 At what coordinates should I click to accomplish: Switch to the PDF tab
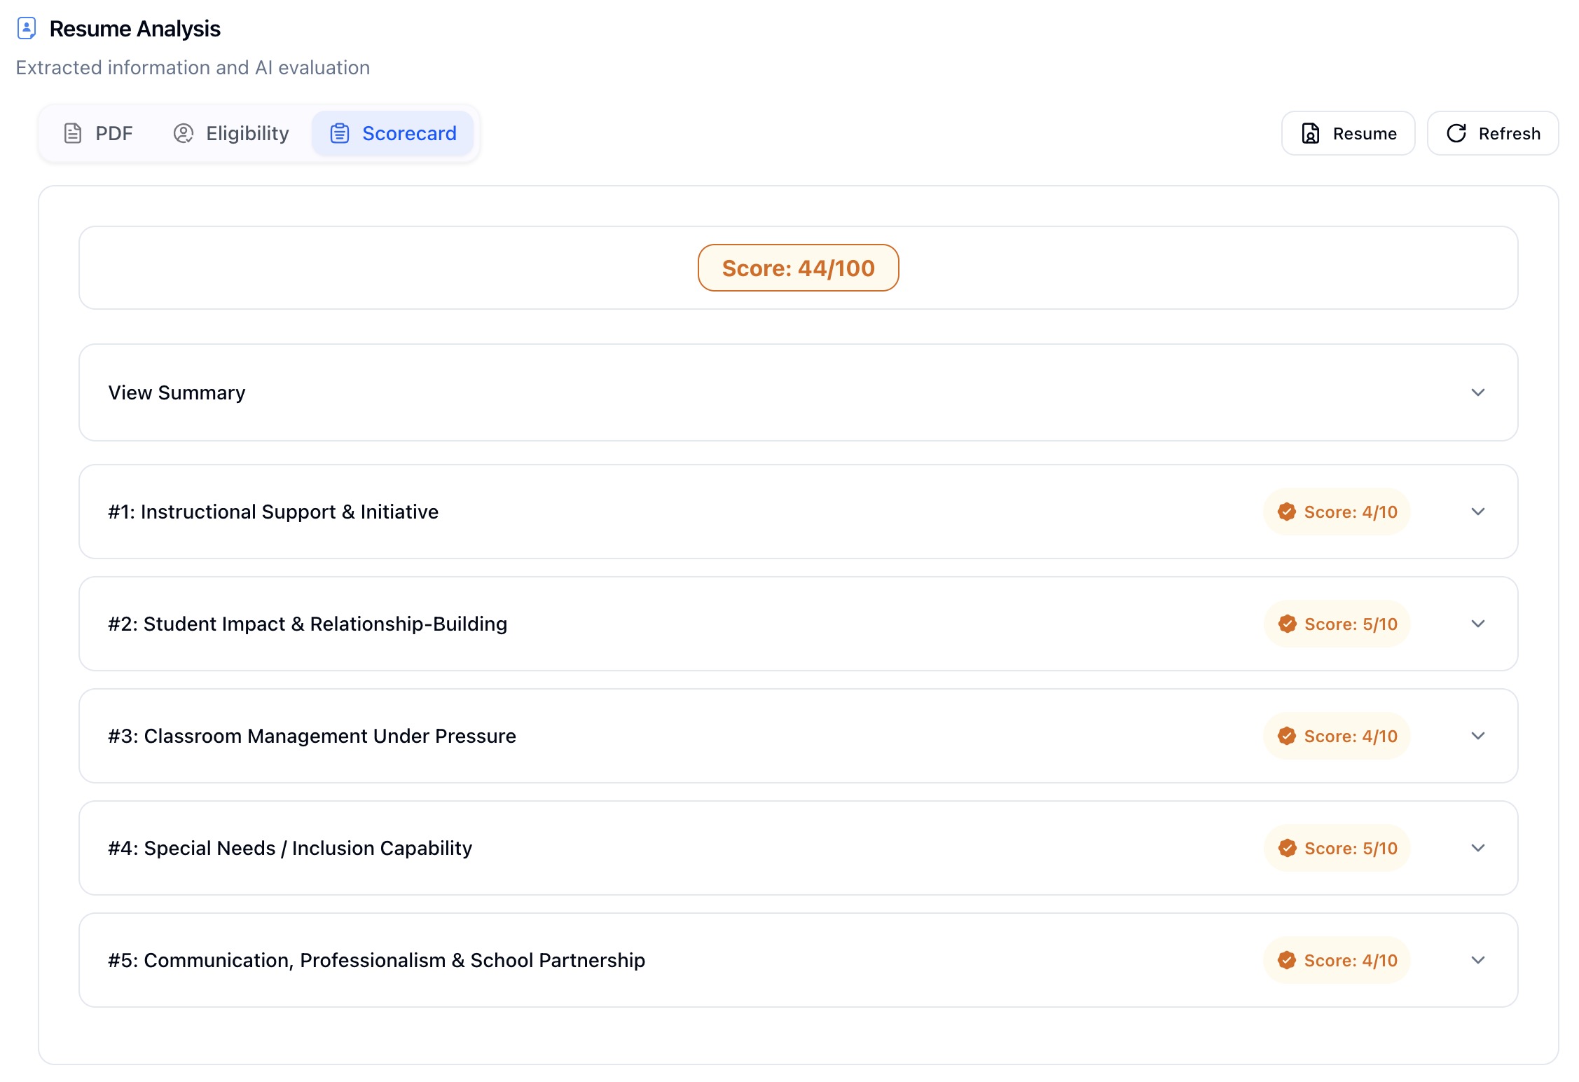[99, 133]
